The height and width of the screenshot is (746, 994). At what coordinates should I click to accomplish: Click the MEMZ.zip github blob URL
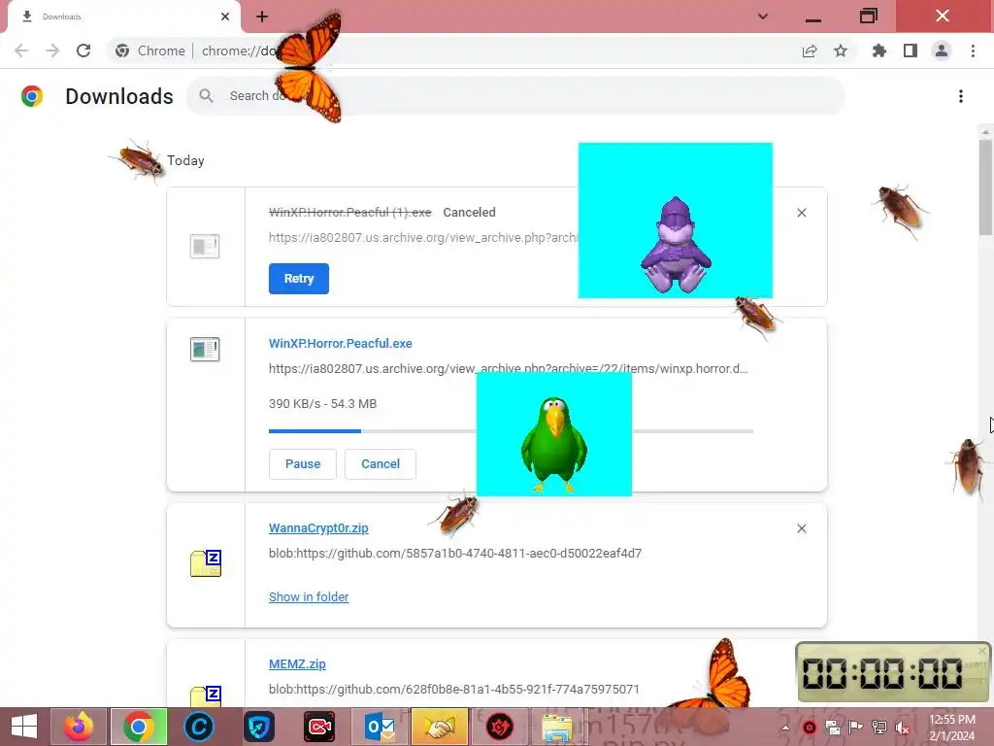[x=454, y=689]
